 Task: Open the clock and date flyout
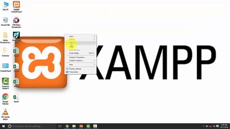(224, 126)
